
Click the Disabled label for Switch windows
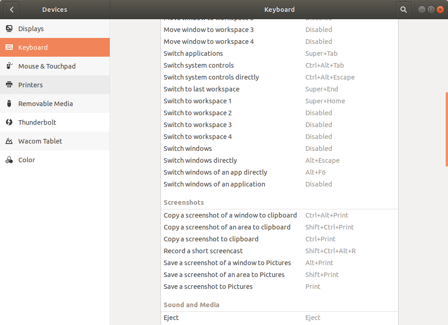pyautogui.click(x=319, y=148)
